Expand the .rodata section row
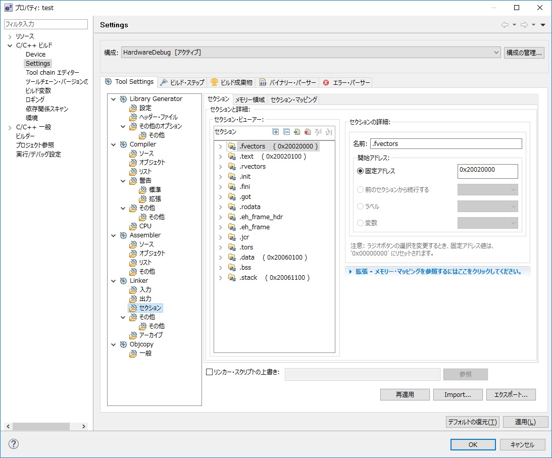The image size is (552, 458). coord(220,207)
